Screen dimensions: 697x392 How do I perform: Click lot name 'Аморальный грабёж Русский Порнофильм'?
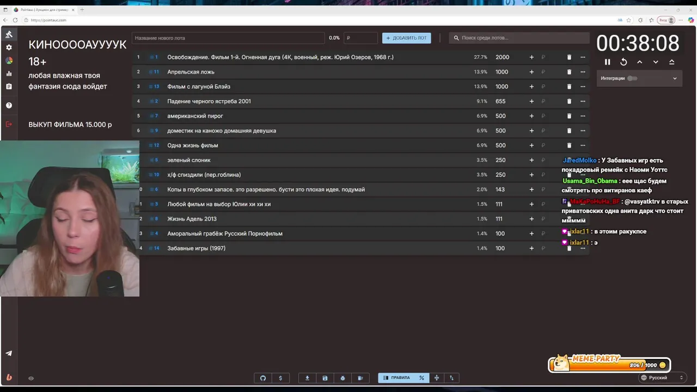225,234
